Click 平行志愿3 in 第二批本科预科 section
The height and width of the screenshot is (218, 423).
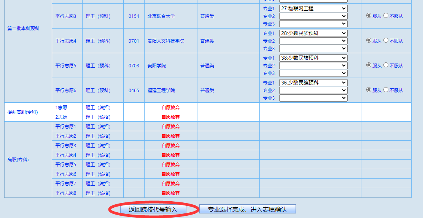(x=66, y=16)
